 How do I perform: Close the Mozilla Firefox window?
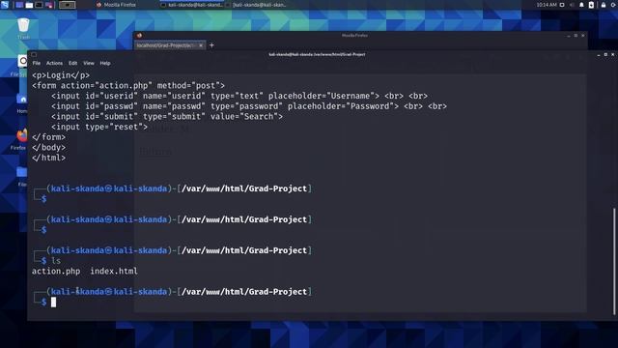coord(583,36)
